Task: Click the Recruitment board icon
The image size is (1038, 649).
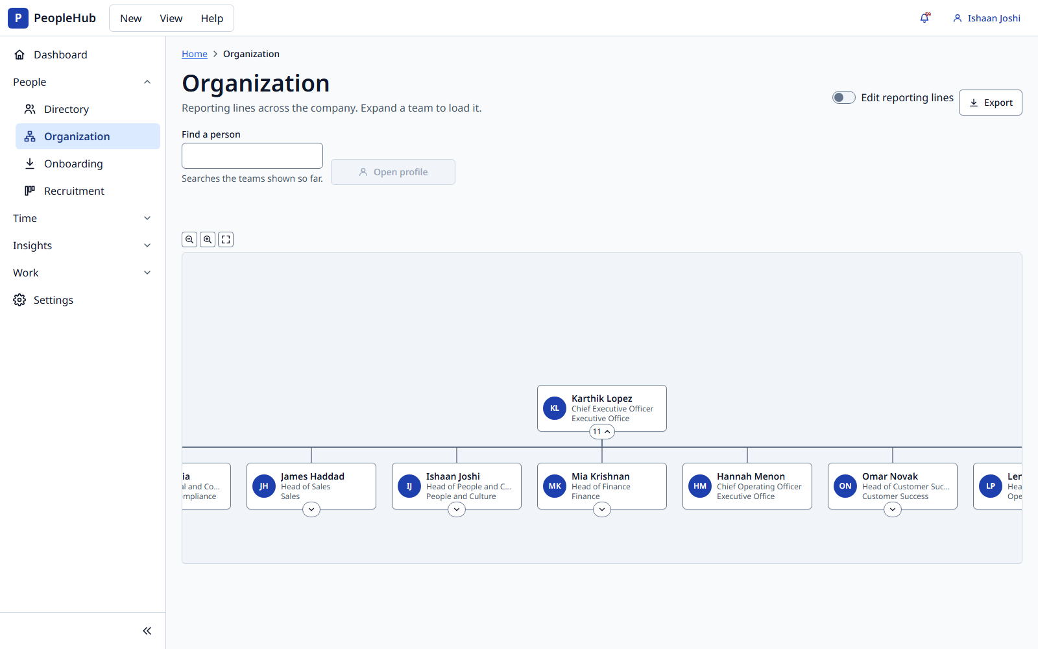Action: (x=30, y=191)
